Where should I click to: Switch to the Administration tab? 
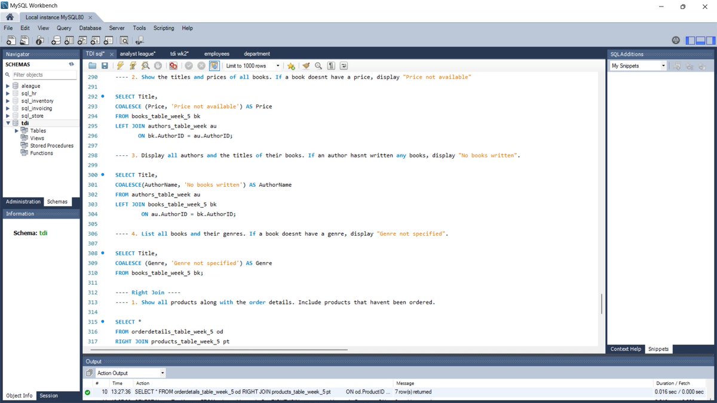(x=23, y=202)
